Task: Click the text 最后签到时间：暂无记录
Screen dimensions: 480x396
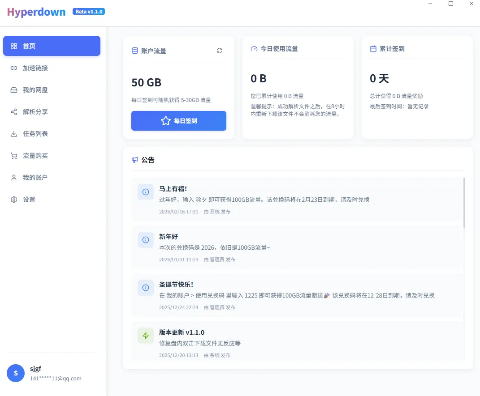Action: click(399, 106)
